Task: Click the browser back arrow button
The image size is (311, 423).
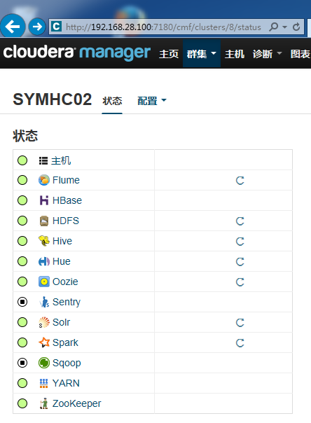Action: tap(13, 27)
